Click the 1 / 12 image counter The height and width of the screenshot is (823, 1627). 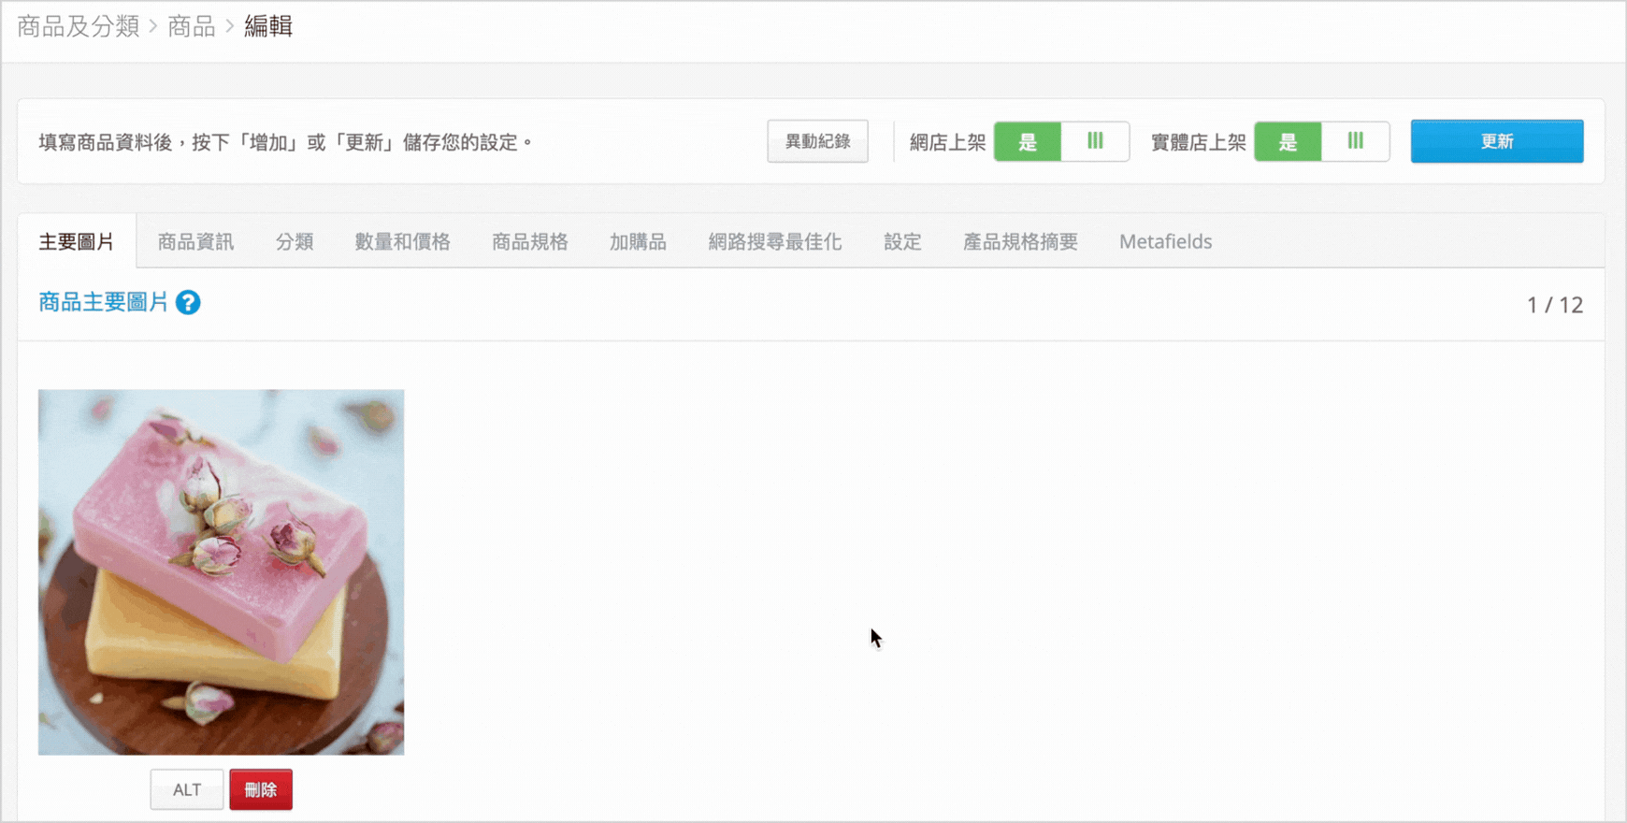click(1555, 305)
